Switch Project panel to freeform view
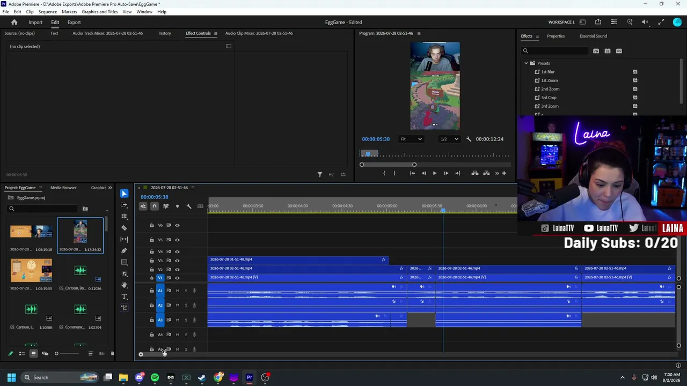 [x=45, y=353]
